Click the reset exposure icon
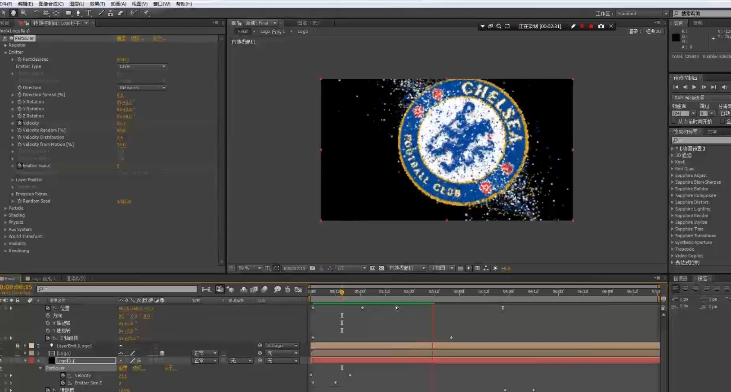 click(496, 268)
